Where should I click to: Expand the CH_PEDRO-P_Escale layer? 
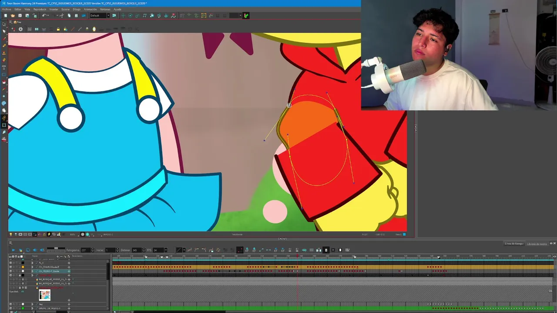[x=32, y=271]
